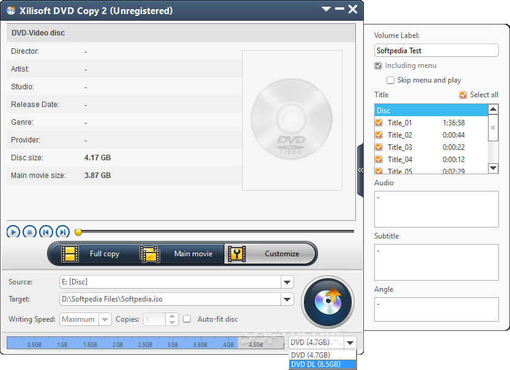Uncheck Title_05 checkbox
Image resolution: width=510 pixels, height=370 pixels.
point(379,171)
